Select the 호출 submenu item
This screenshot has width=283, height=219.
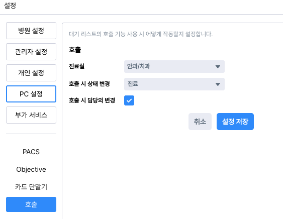[31, 204]
